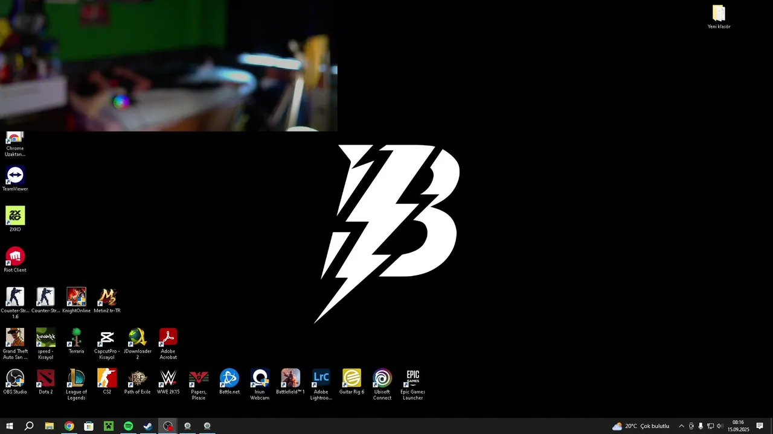
Task: Select the Battlefield 1 shortcut icon
Action: (290, 381)
